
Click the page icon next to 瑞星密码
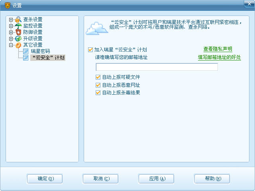point(25,51)
